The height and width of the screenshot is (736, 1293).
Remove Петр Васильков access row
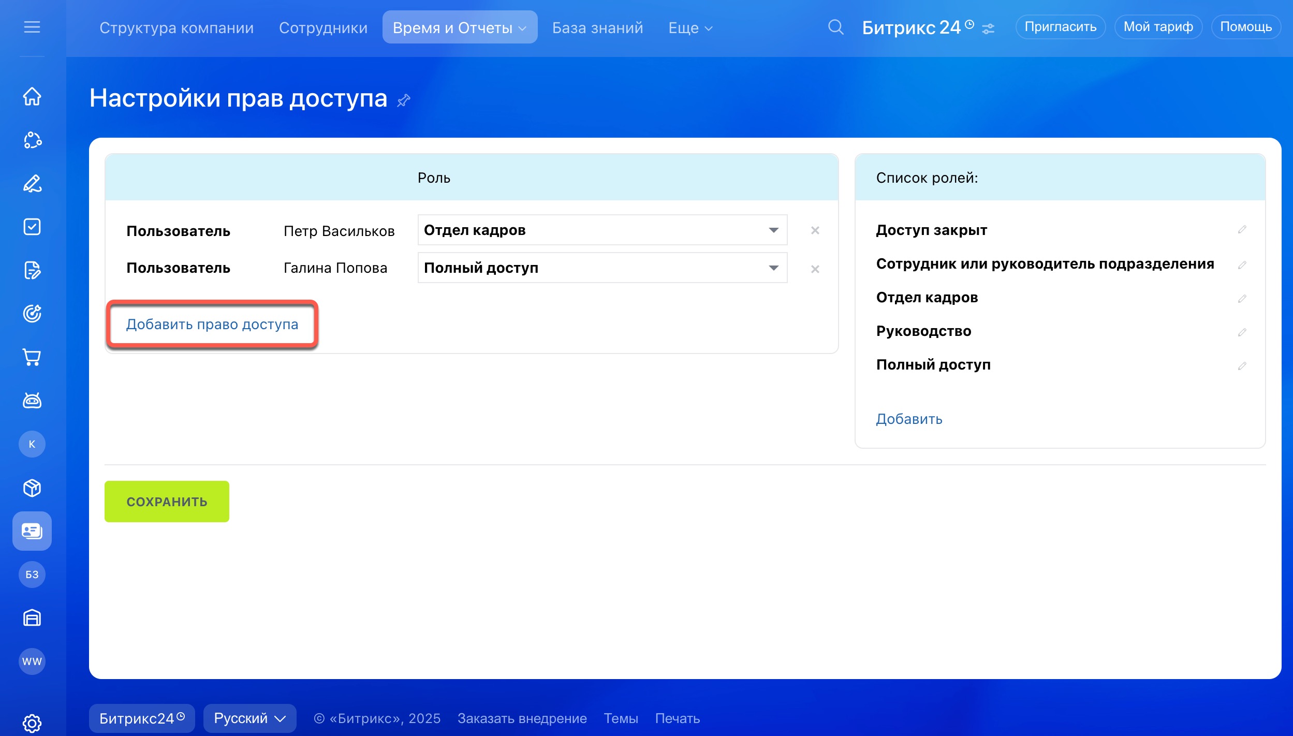pos(815,230)
